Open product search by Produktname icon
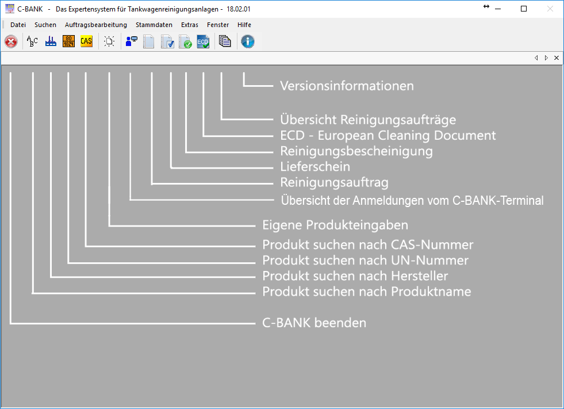The image size is (564, 409). (x=33, y=41)
